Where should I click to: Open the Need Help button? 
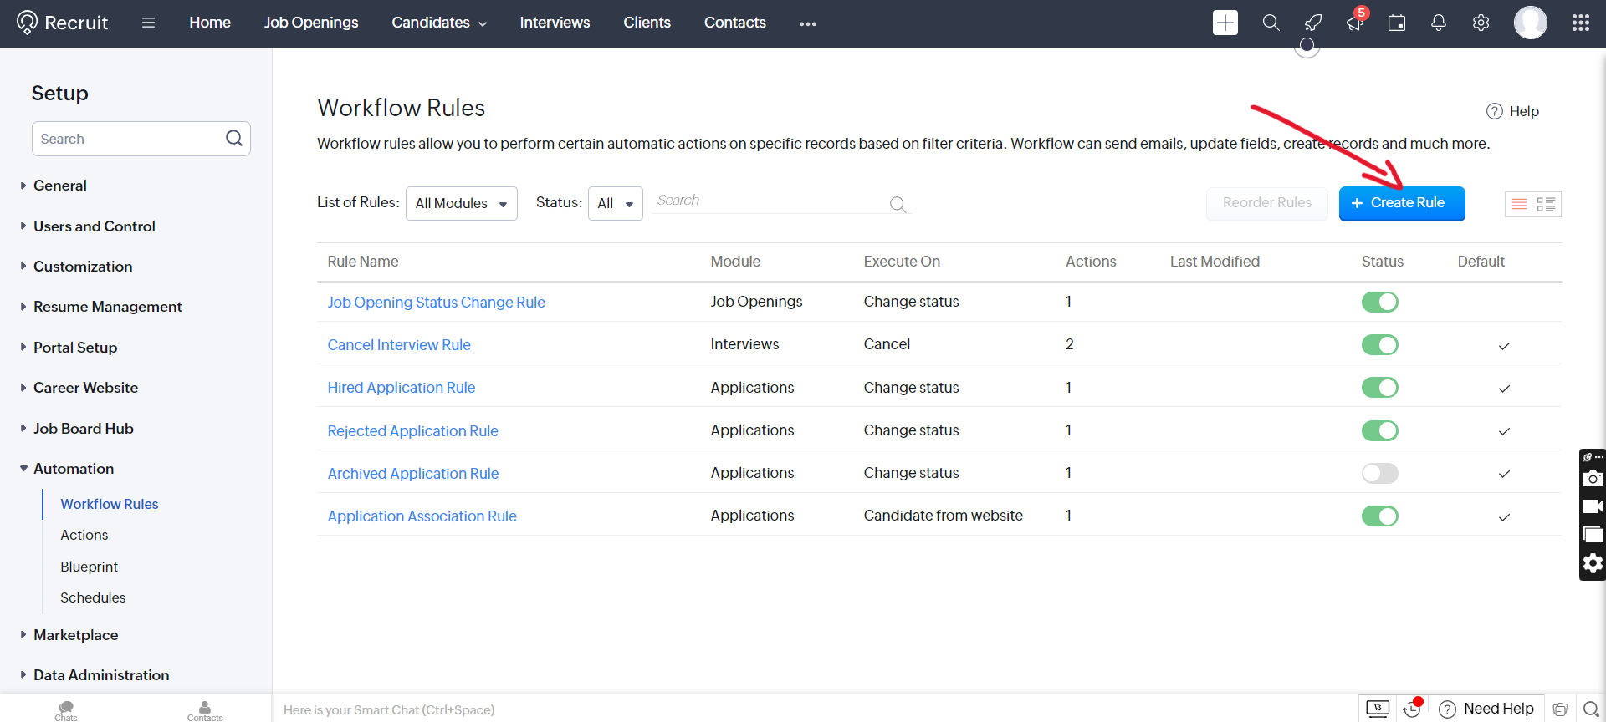click(1486, 709)
